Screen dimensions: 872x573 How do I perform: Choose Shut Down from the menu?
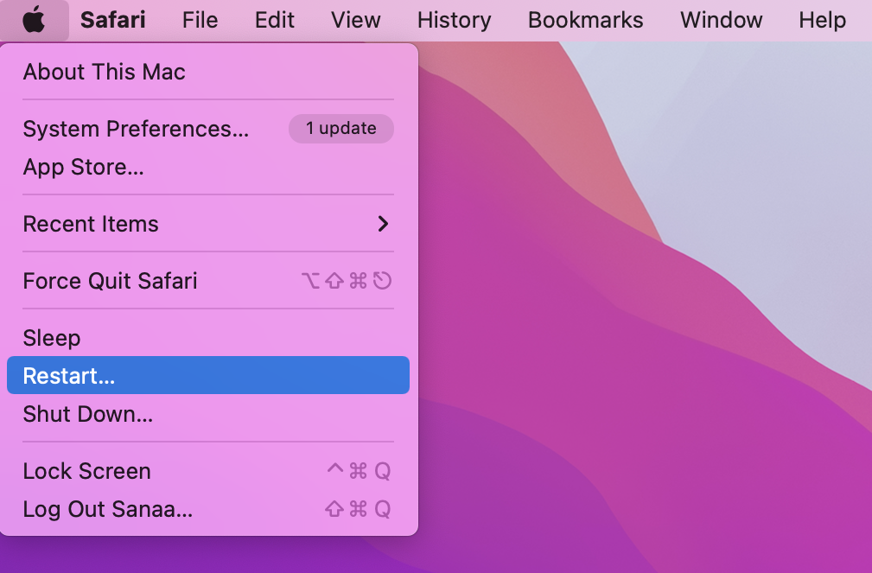[x=208, y=414]
